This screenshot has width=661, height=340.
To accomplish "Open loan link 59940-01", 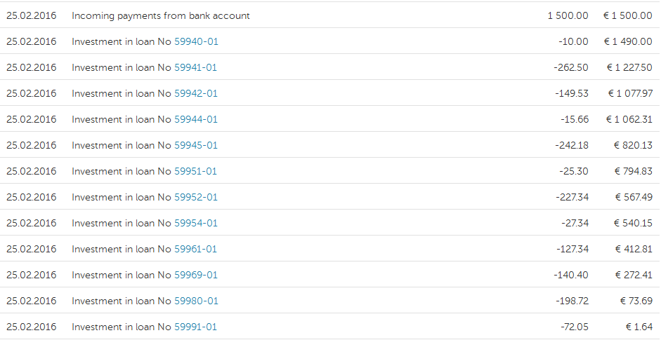I will (x=197, y=41).
